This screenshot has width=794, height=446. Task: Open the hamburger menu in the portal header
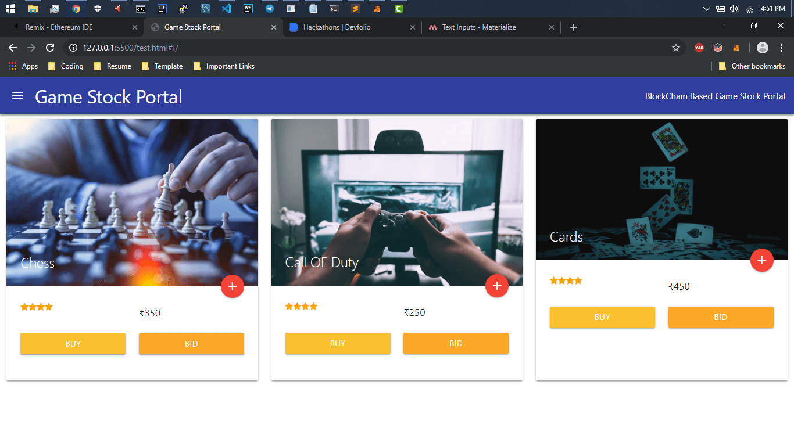(x=17, y=96)
